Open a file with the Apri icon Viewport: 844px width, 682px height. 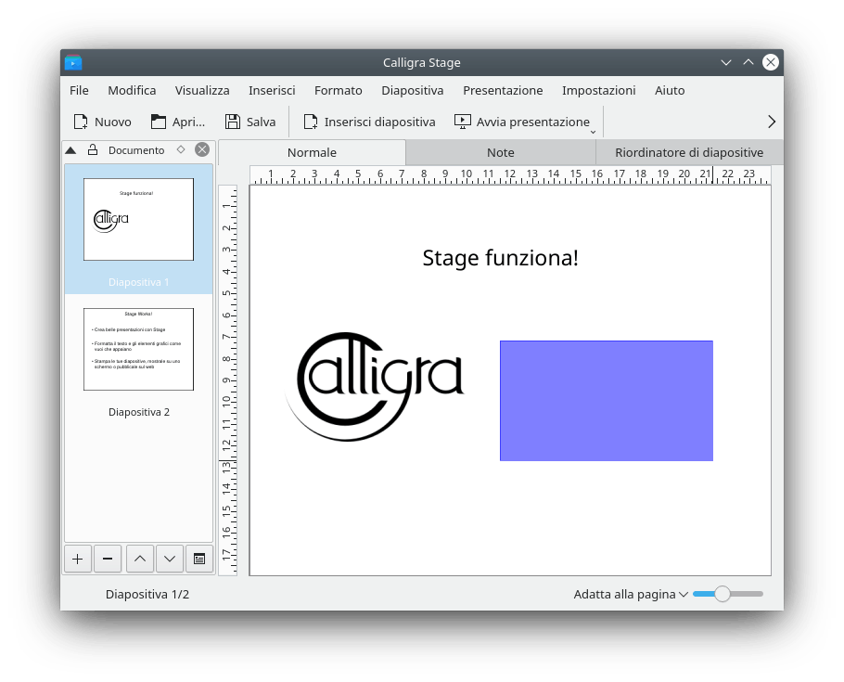tap(159, 122)
